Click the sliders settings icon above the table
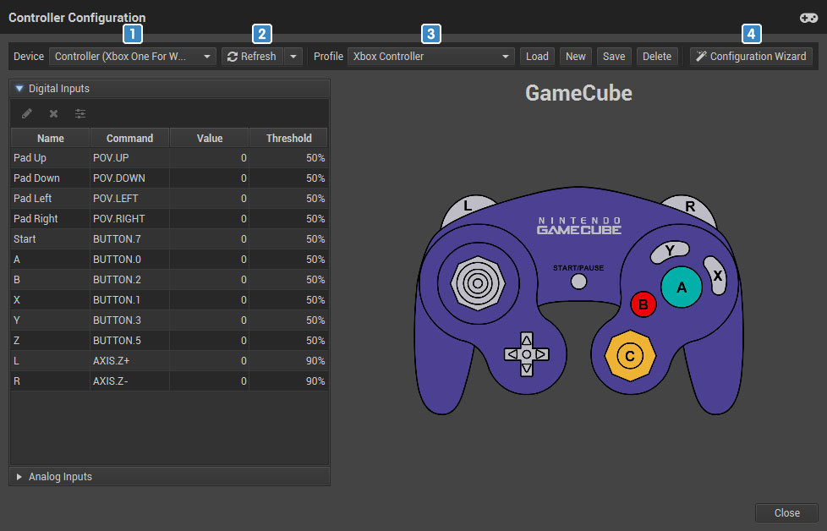 [x=80, y=113]
